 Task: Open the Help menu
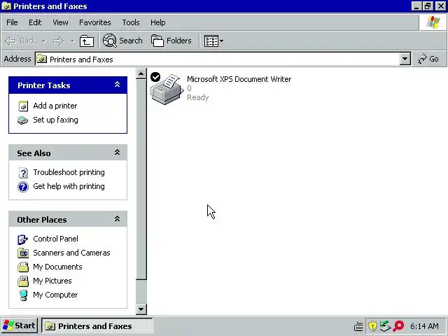tap(158, 22)
